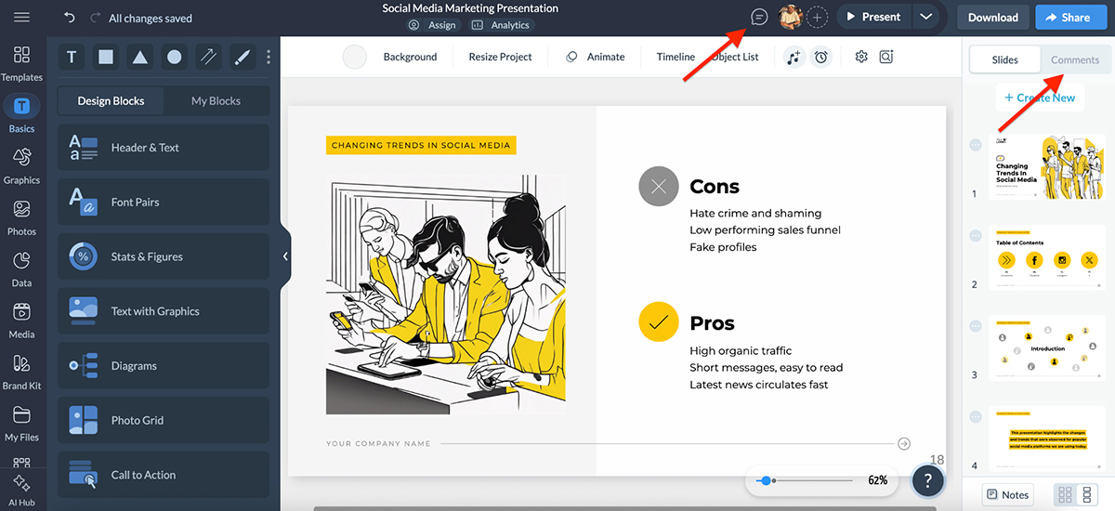
Task: Collapse the left panel with chevron
Action: pos(285,256)
